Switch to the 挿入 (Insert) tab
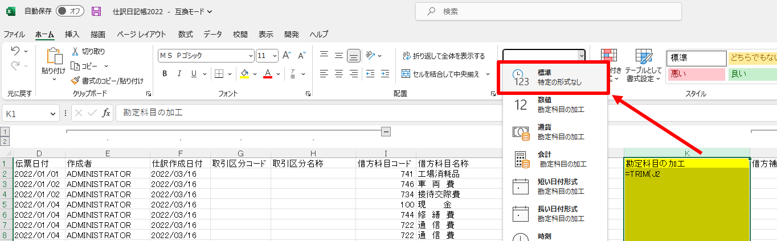The width and height of the screenshot is (777, 241). pyautogui.click(x=72, y=34)
